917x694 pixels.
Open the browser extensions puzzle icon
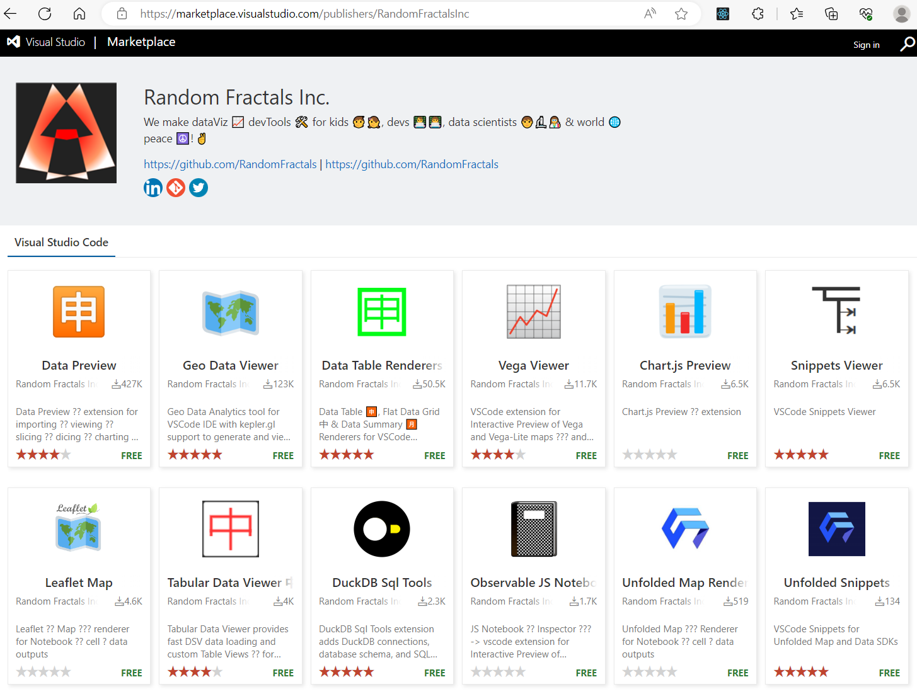click(x=758, y=14)
